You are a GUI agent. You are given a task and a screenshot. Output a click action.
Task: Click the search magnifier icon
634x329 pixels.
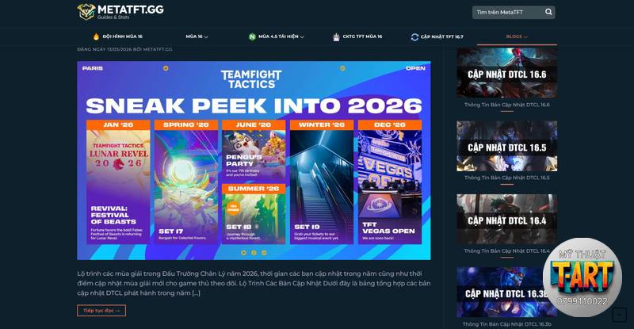tap(548, 12)
